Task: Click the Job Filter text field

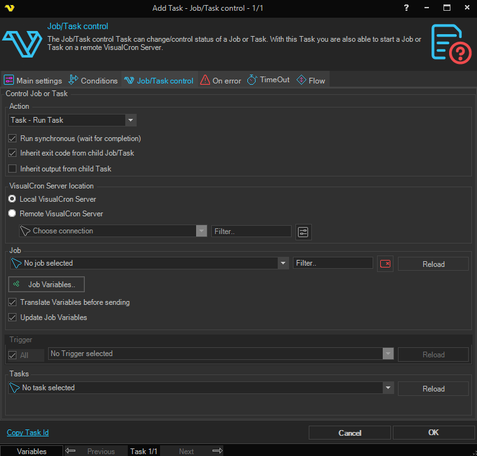Action: tap(333, 263)
